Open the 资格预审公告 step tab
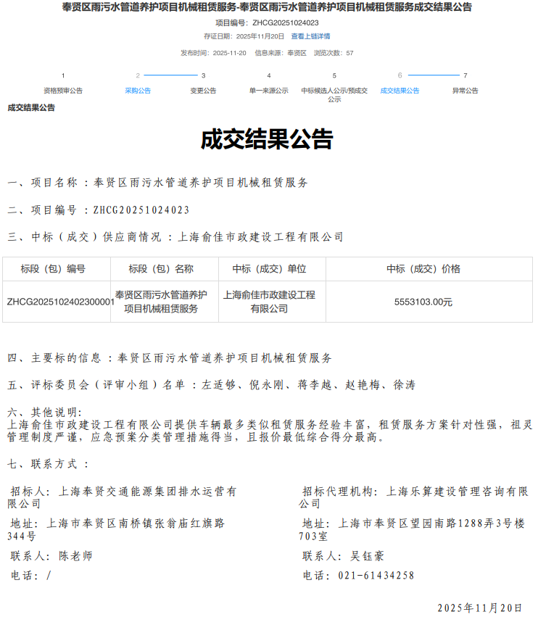Image resolution: width=538 pixels, height=617 pixels. (x=63, y=91)
